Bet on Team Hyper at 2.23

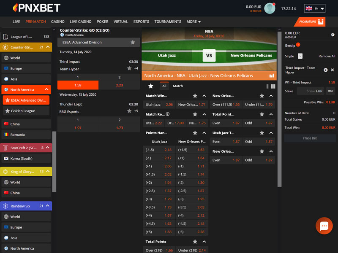click(x=120, y=85)
